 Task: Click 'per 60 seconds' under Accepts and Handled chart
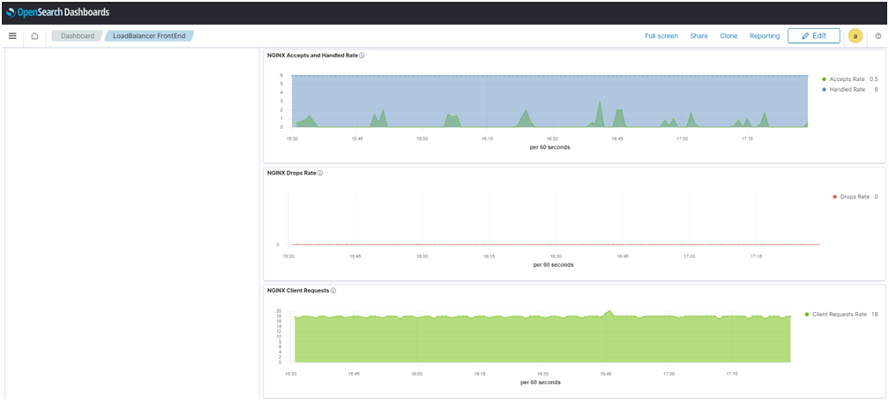pos(549,146)
